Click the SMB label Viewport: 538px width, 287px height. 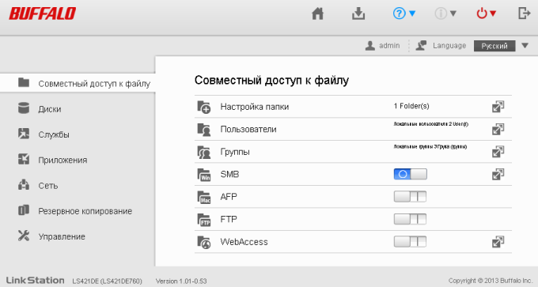click(229, 174)
